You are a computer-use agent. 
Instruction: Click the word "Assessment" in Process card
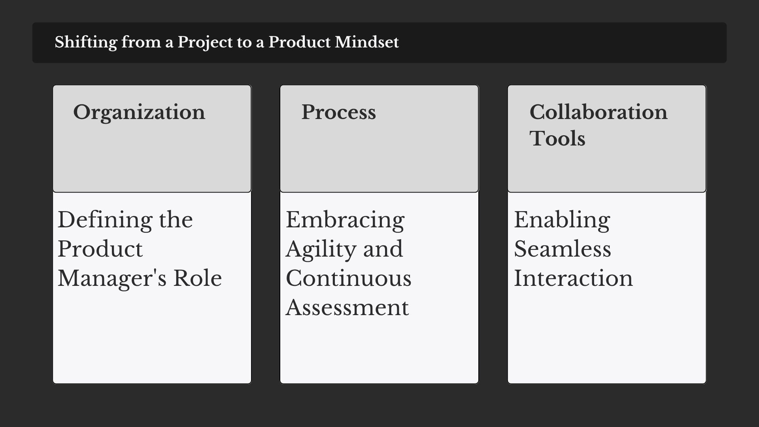pos(347,307)
